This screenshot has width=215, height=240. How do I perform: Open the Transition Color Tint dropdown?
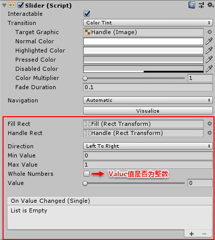(148, 23)
